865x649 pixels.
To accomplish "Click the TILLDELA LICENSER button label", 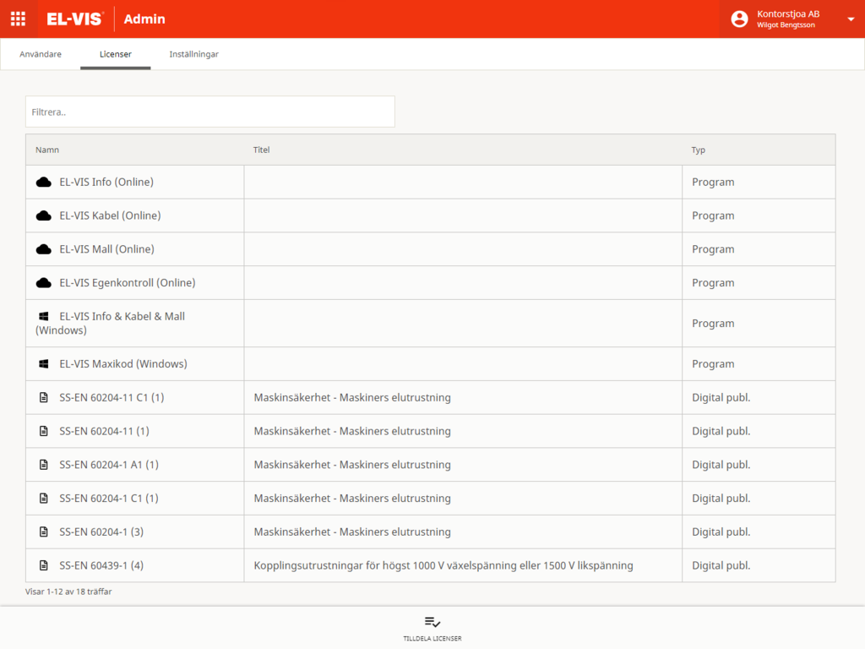I will (432, 639).
